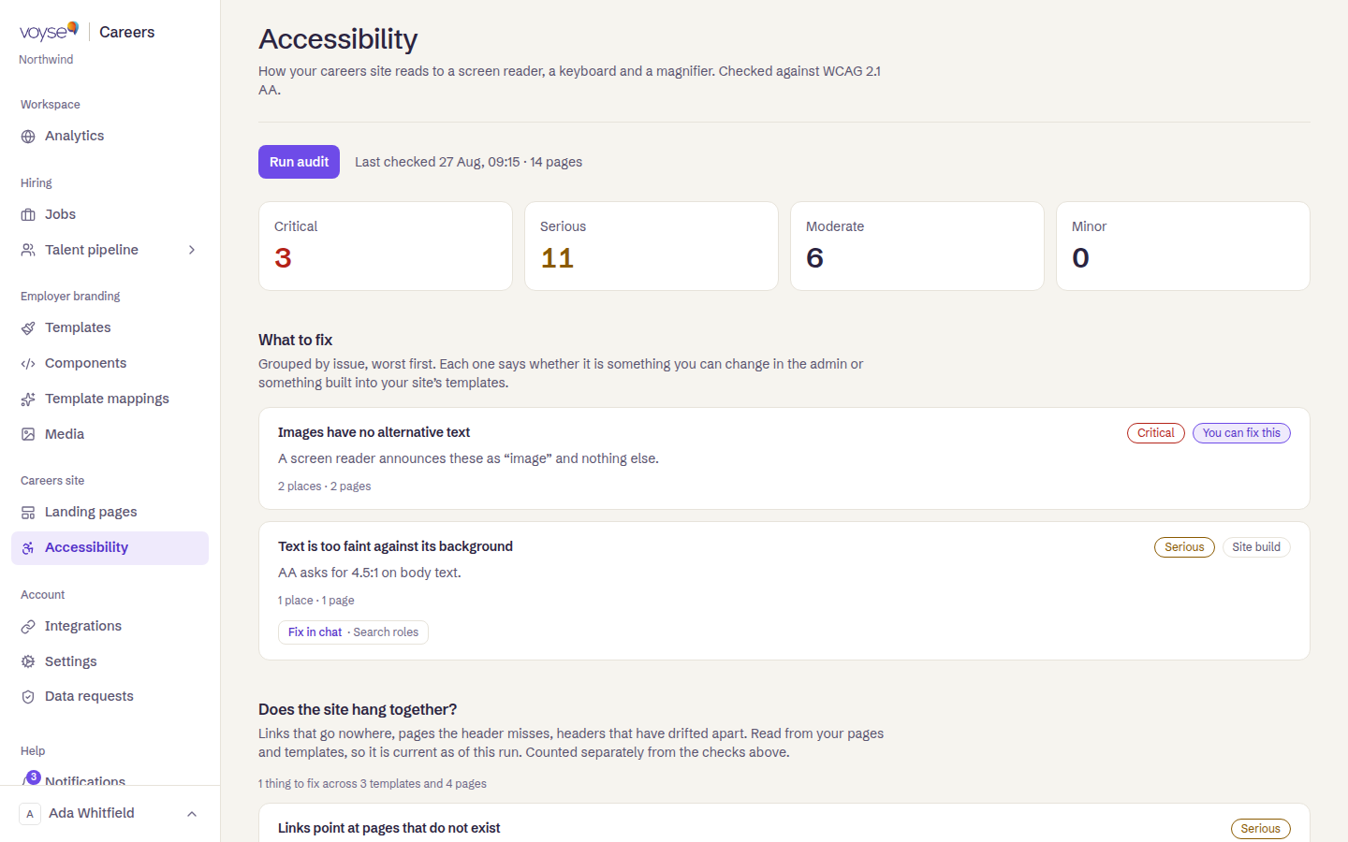Screen dimensions: 1348x842
Task: Click the Templates brush icon
Action: [28, 328]
